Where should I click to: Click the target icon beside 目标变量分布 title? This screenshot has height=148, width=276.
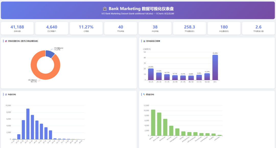pos(6,41)
